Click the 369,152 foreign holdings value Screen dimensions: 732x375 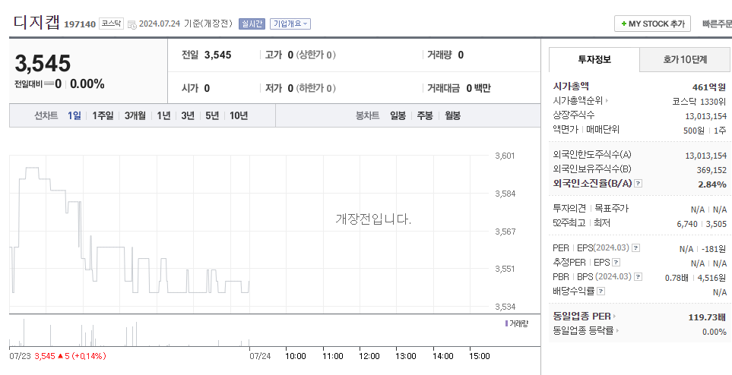[711, 170]
